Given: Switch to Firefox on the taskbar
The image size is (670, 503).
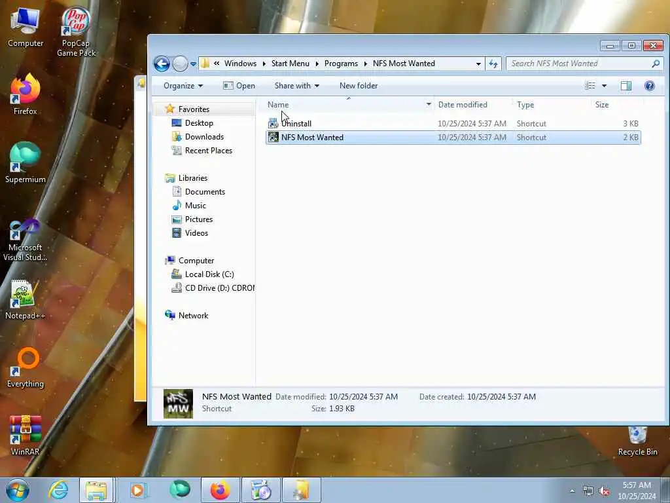Looking at the screenshot, I should point(220,490).
